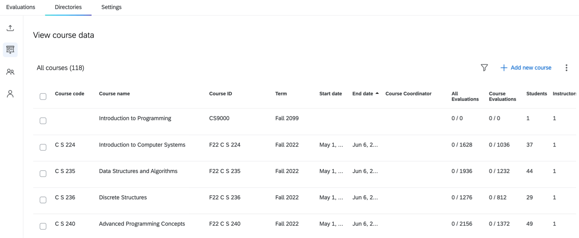Click the single person icon in sidebar

pyautogui.click(x=10, y=94)
